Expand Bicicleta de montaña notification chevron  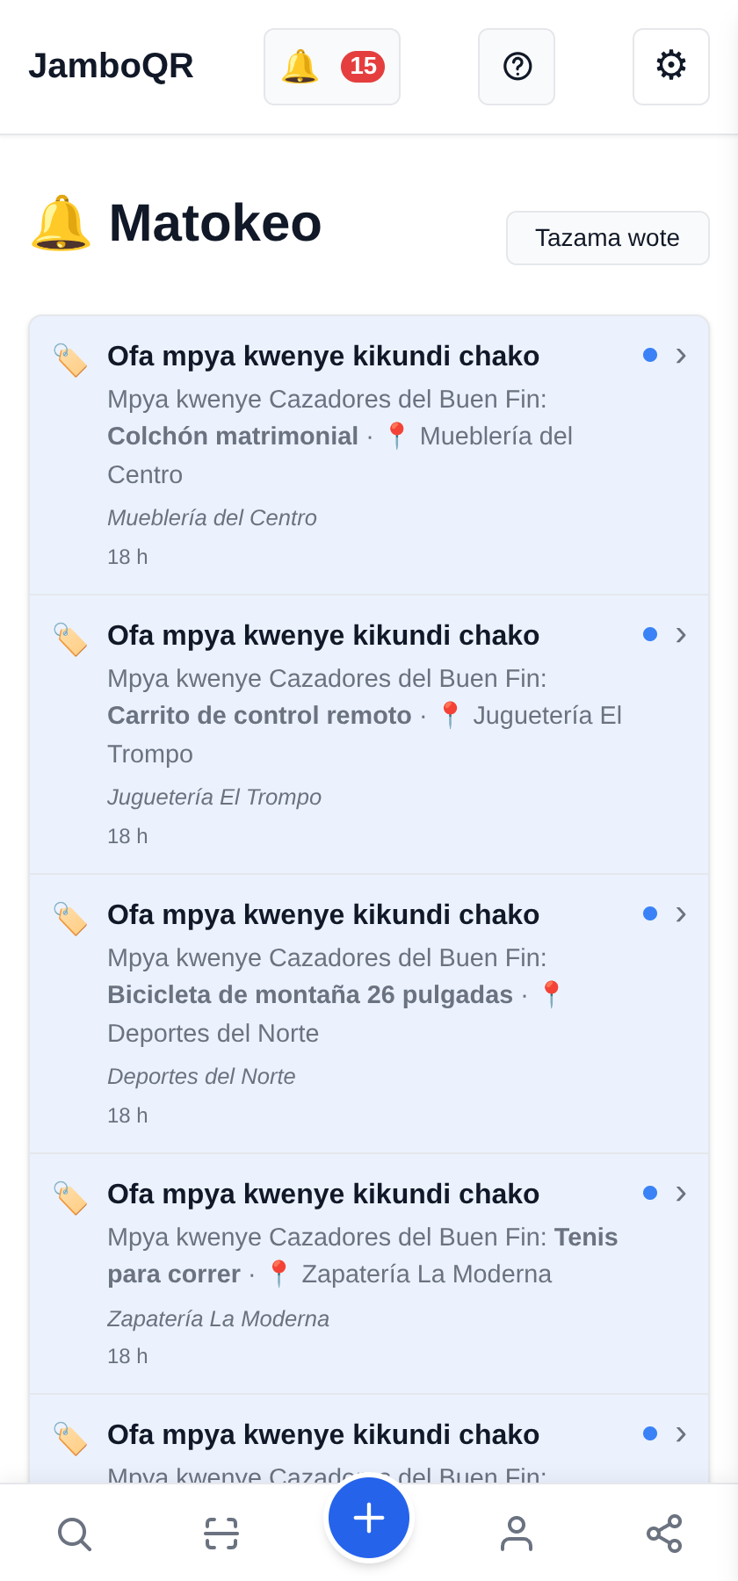tap(681, 914)
